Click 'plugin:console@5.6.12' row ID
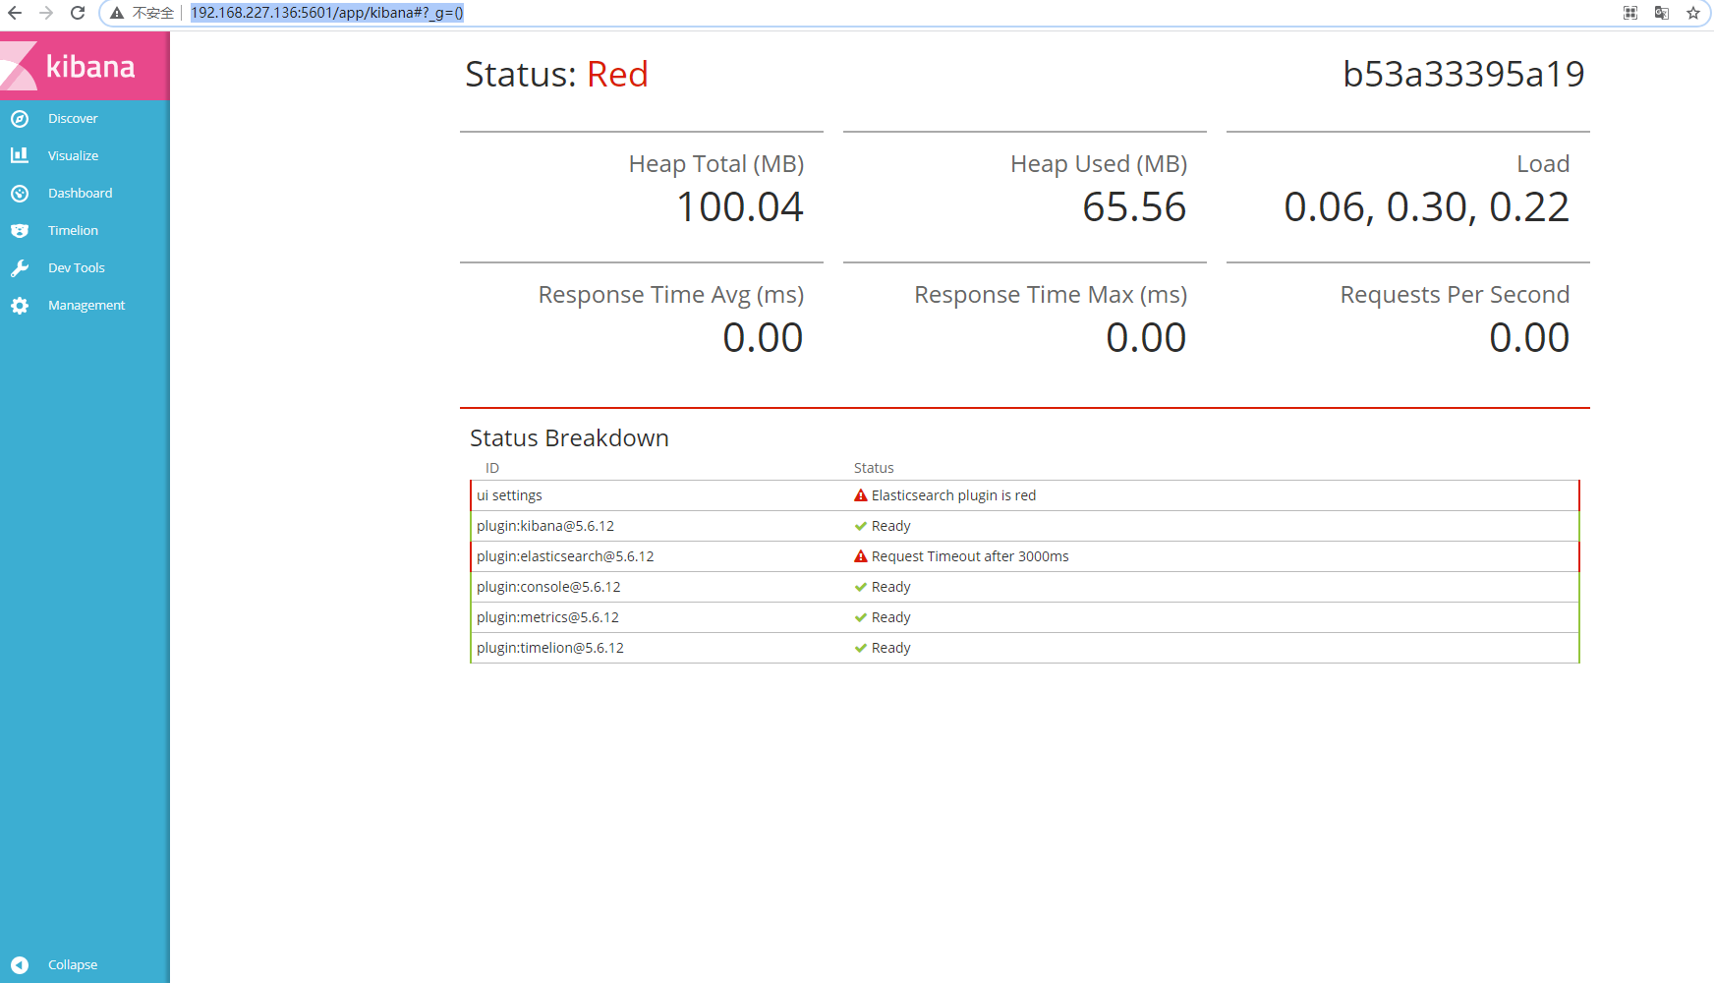Image resolution: width=1714 pixels, height=983 pixels. coord(548,587)
